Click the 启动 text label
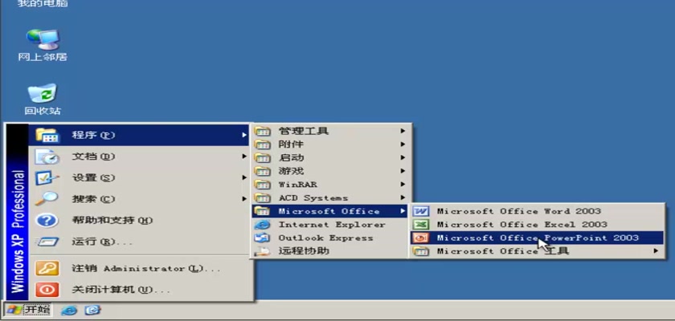 [291, 158]
